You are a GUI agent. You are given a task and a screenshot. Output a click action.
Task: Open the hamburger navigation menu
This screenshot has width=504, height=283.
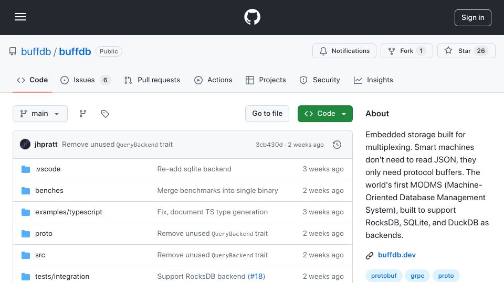(20, 17)
